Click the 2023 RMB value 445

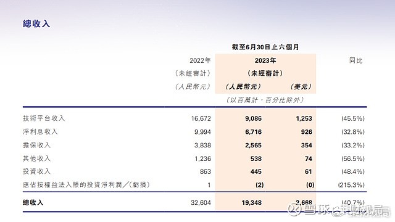pyautogui.click(x=256, y=171)
